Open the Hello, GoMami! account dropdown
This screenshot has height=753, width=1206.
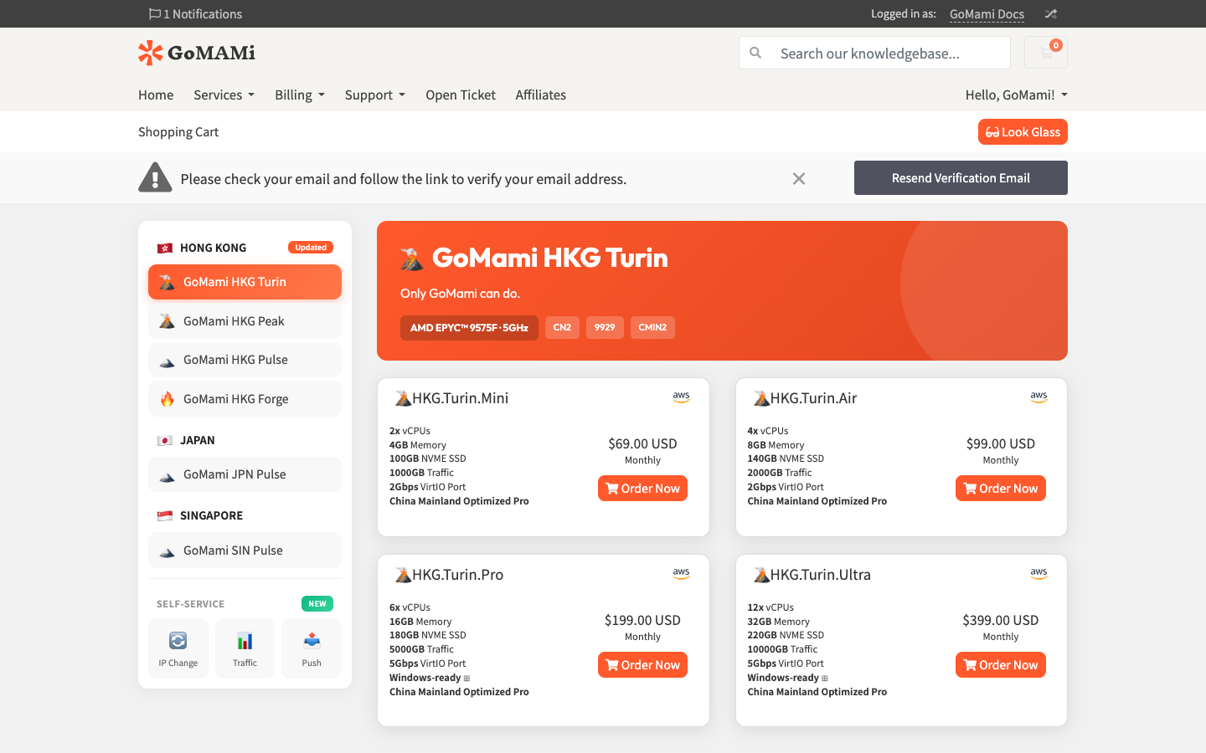coord(1017,95)
